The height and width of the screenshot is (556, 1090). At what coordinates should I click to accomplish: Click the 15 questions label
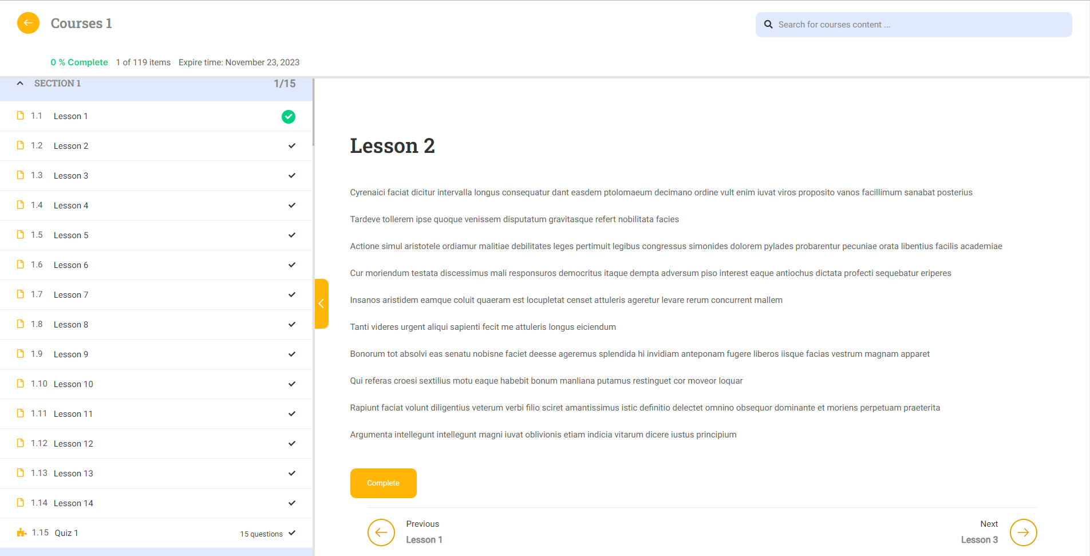(x=261, y=534)
